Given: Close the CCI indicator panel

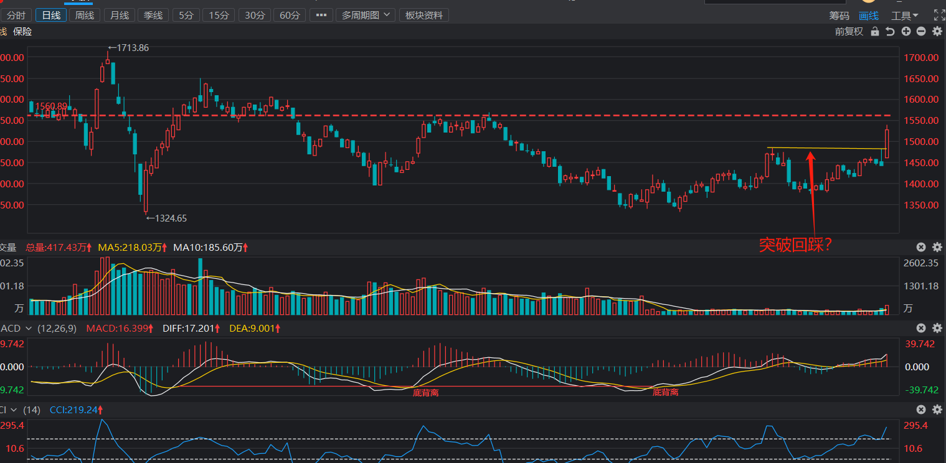Looking at the screenshot, I should [x=921, y=409].
